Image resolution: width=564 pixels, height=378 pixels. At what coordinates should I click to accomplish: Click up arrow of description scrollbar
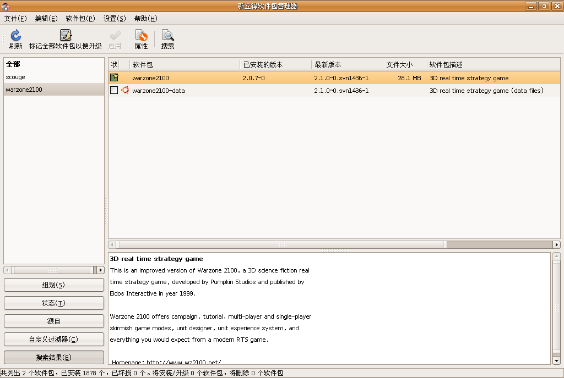click(x=556, y=256)
